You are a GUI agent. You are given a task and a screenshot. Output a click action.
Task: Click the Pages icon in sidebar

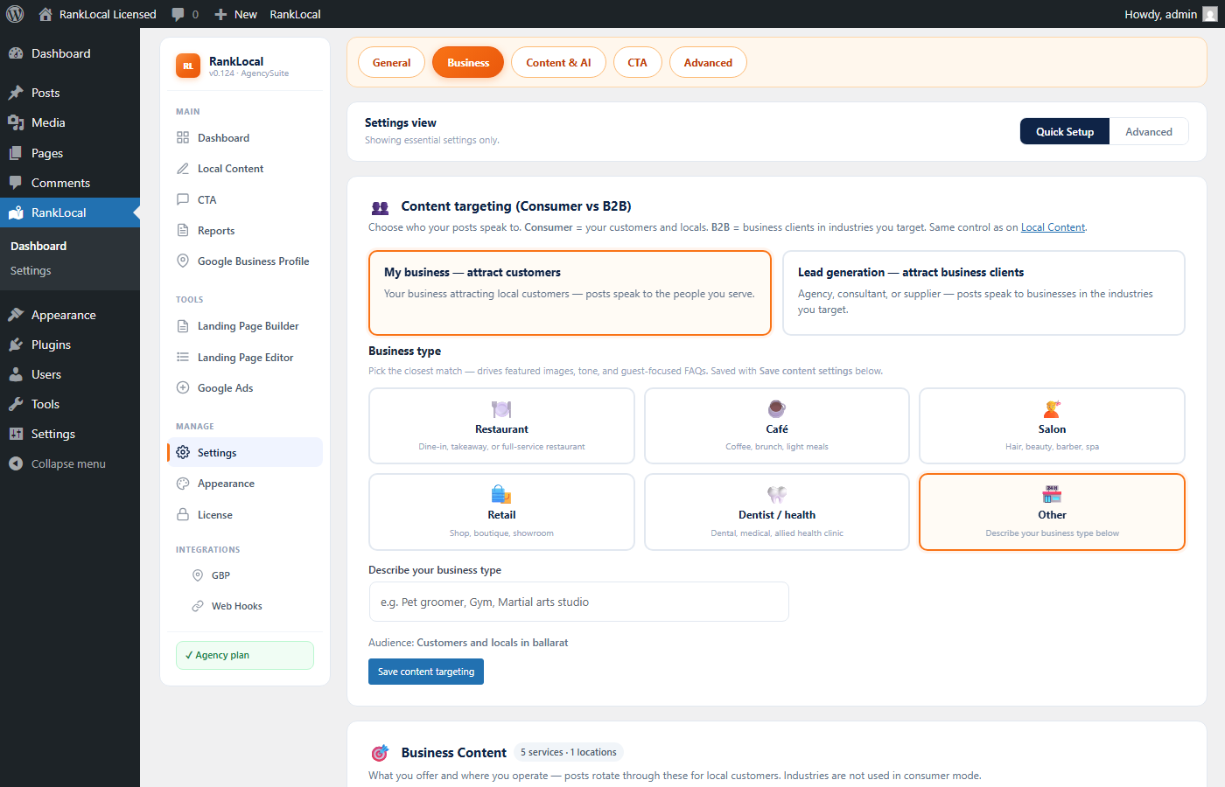point(16,153)
